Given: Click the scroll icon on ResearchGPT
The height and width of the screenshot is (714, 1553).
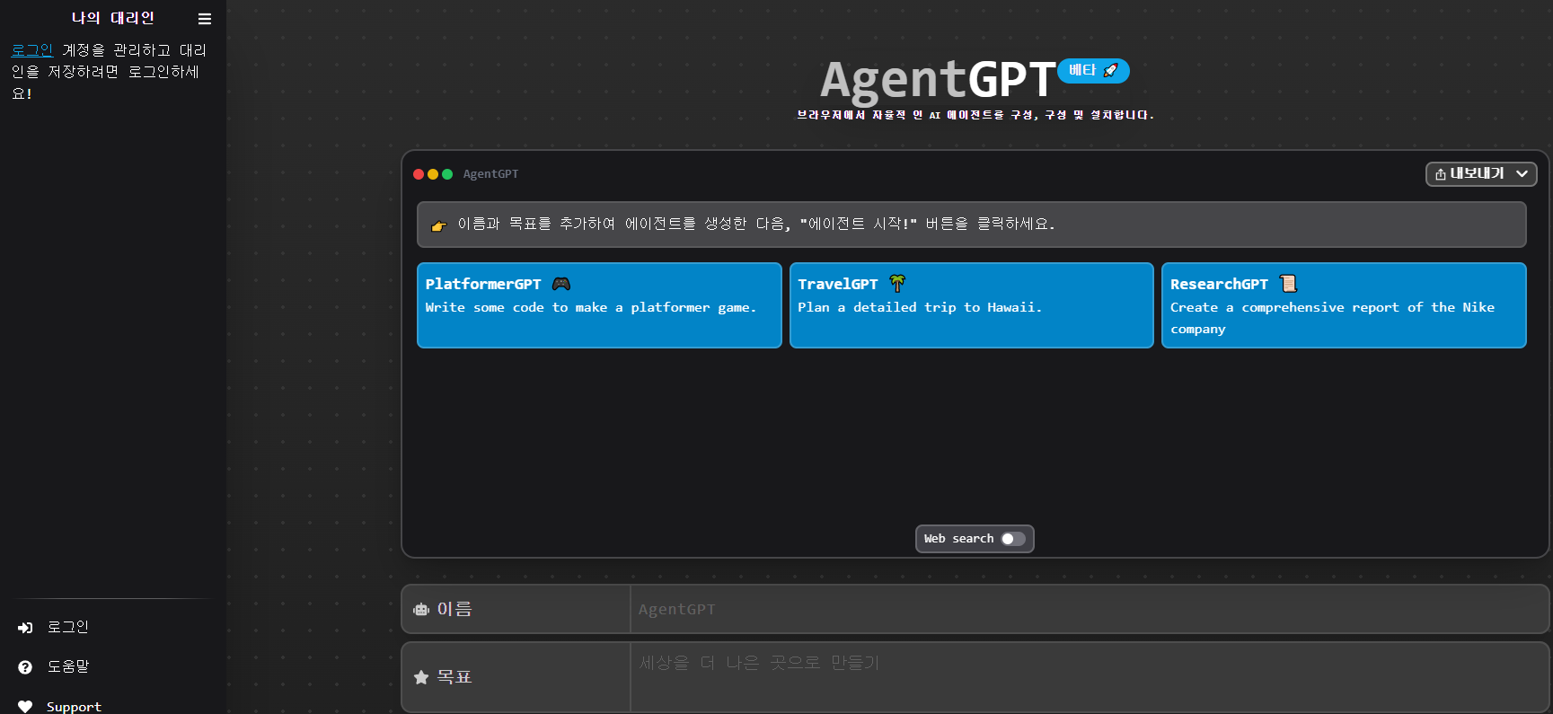Looking at the screenshot, I should point(1288,284).
